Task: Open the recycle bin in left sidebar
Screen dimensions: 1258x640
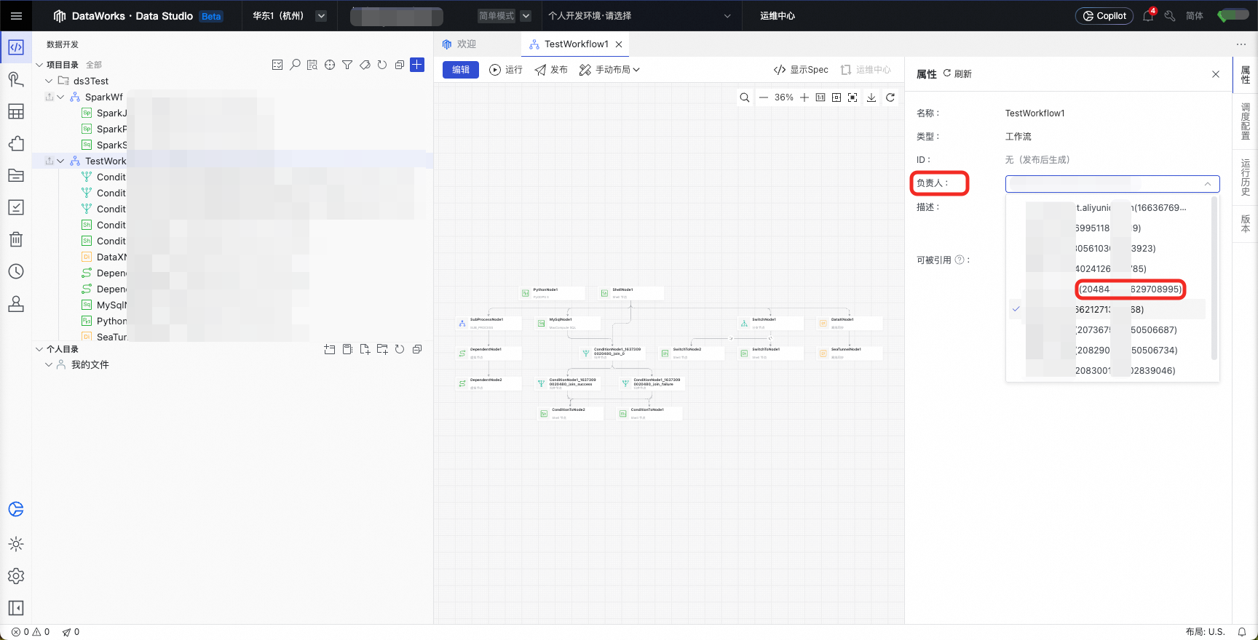Action: click(x=16, y=239)
